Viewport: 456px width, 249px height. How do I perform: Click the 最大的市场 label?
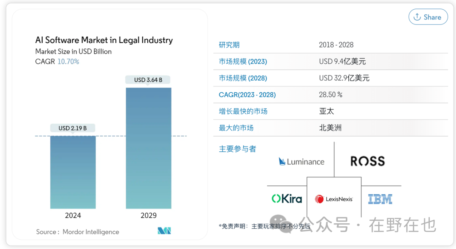coord(236,128)
